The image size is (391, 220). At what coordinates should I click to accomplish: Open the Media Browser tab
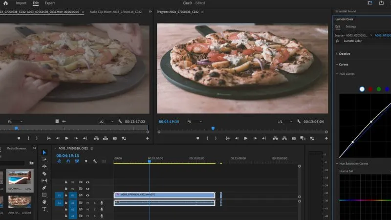click(16, 148)
